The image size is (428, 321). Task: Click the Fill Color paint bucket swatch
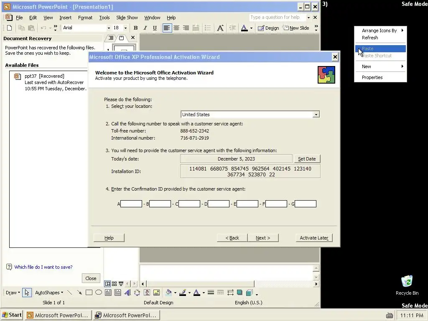[169, 293]
